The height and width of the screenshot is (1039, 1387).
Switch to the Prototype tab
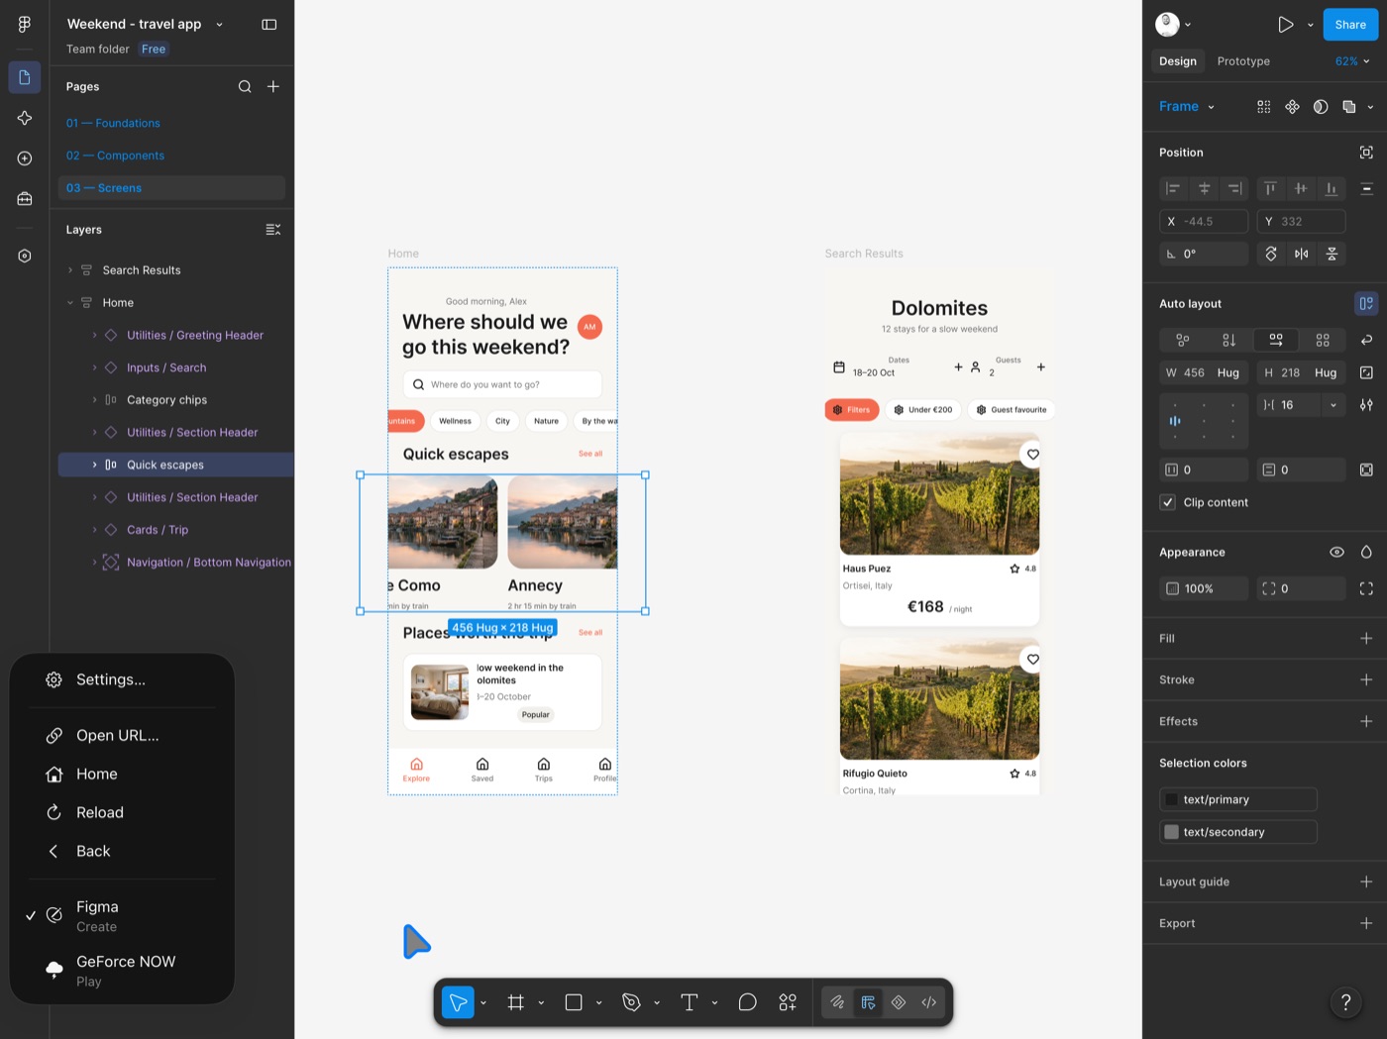[1243, 61]
